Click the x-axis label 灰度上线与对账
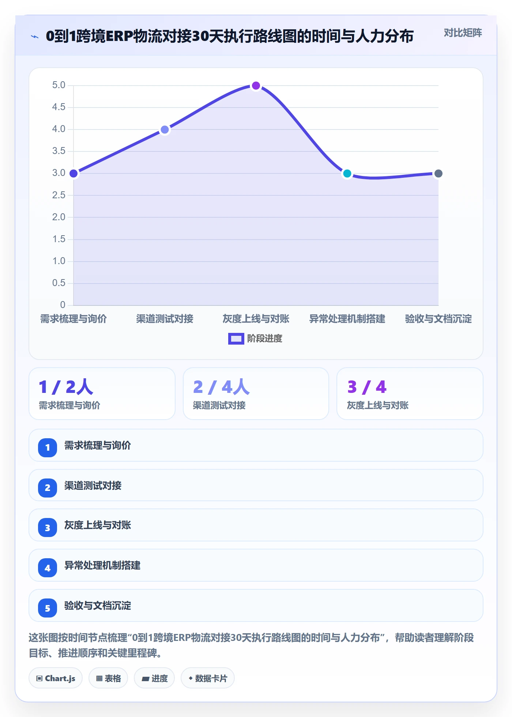This screenshot has width=512, height=717. 256,319
